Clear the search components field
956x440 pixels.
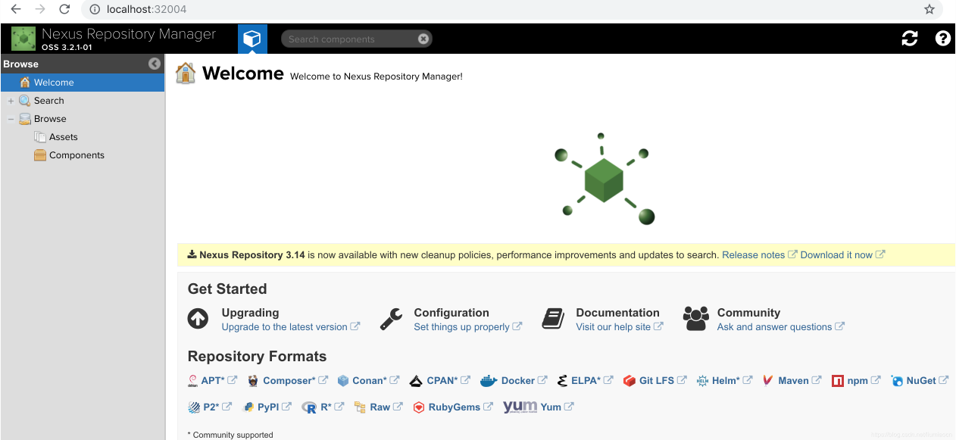[x=423, y=39]
